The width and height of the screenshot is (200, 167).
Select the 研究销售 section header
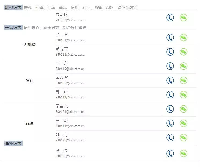click(13, 8)
